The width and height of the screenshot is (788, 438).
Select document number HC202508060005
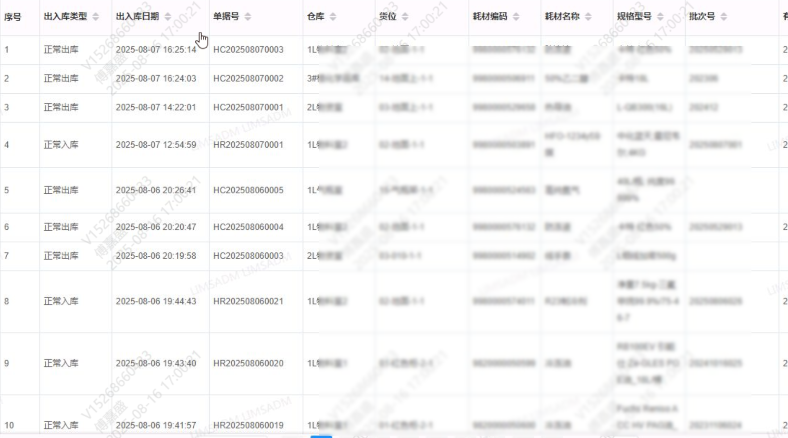tap(248, 190)
